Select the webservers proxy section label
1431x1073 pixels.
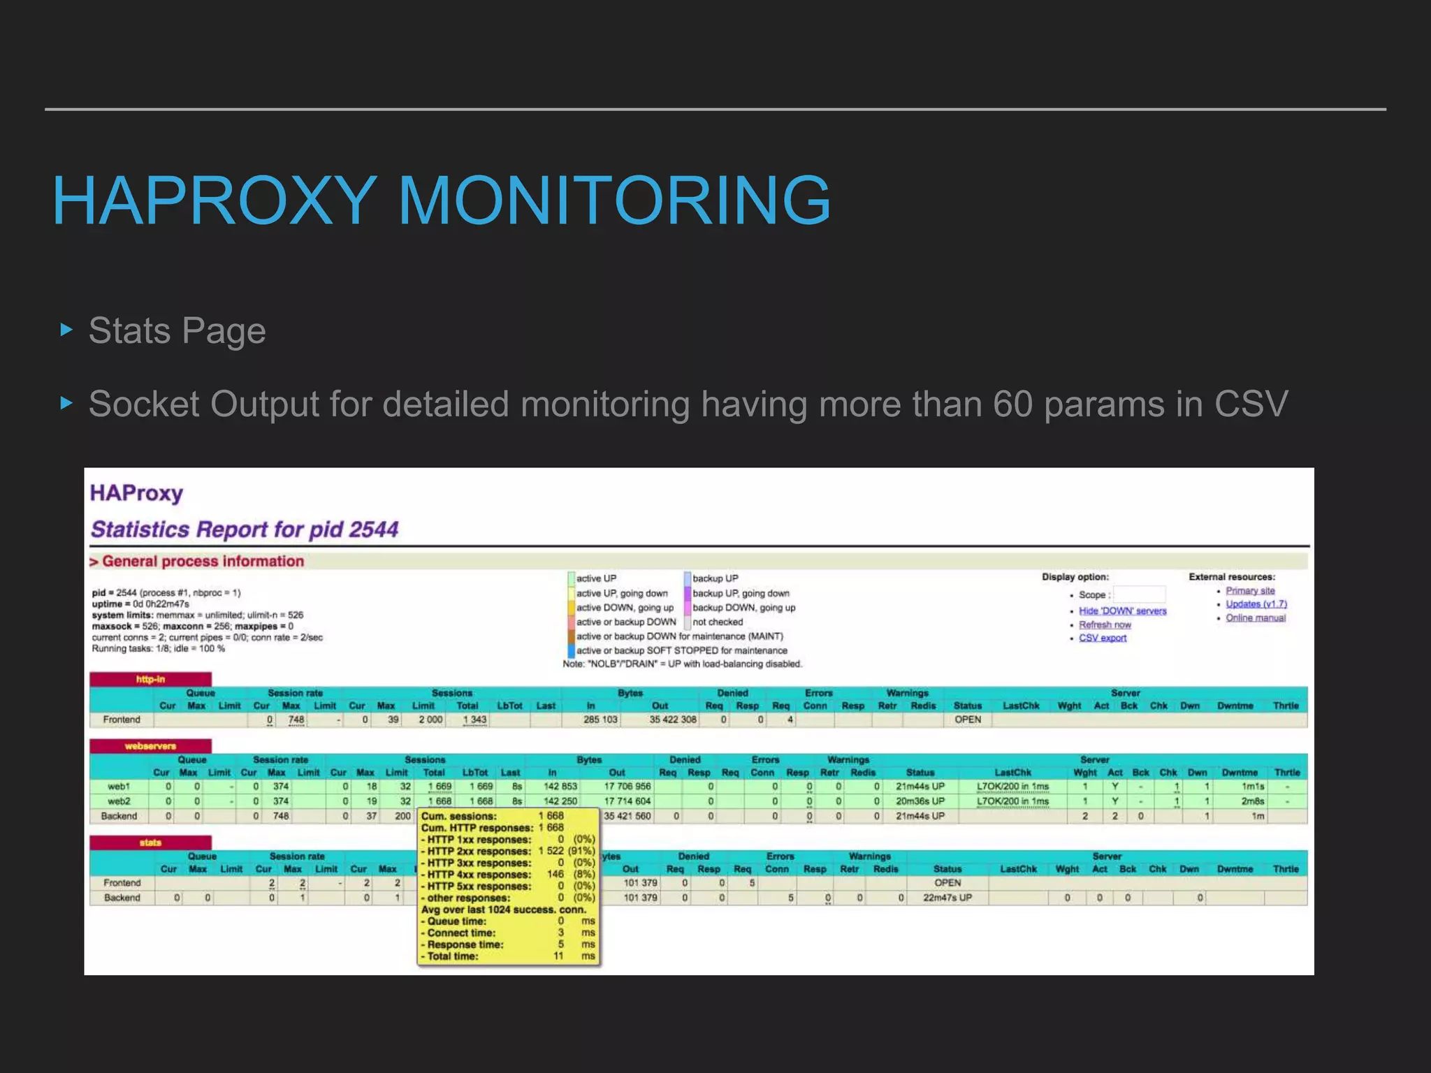(150, 746)
